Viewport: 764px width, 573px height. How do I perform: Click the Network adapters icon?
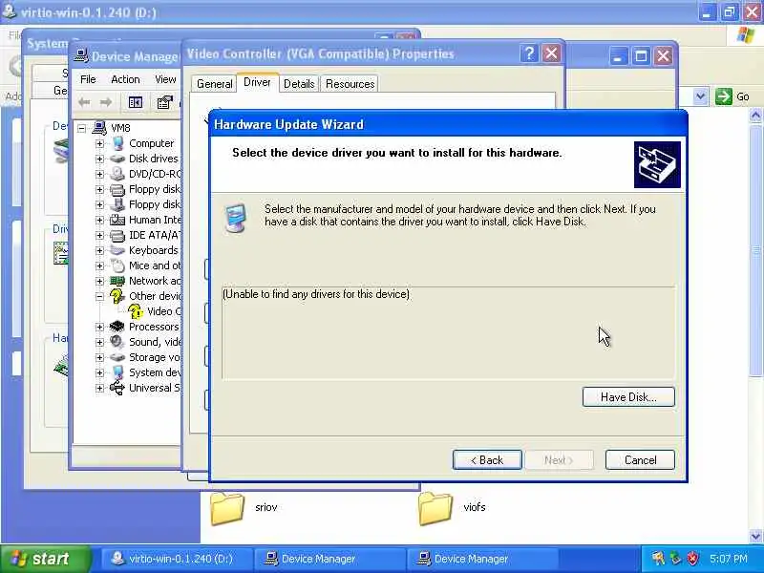coord(117,281)
